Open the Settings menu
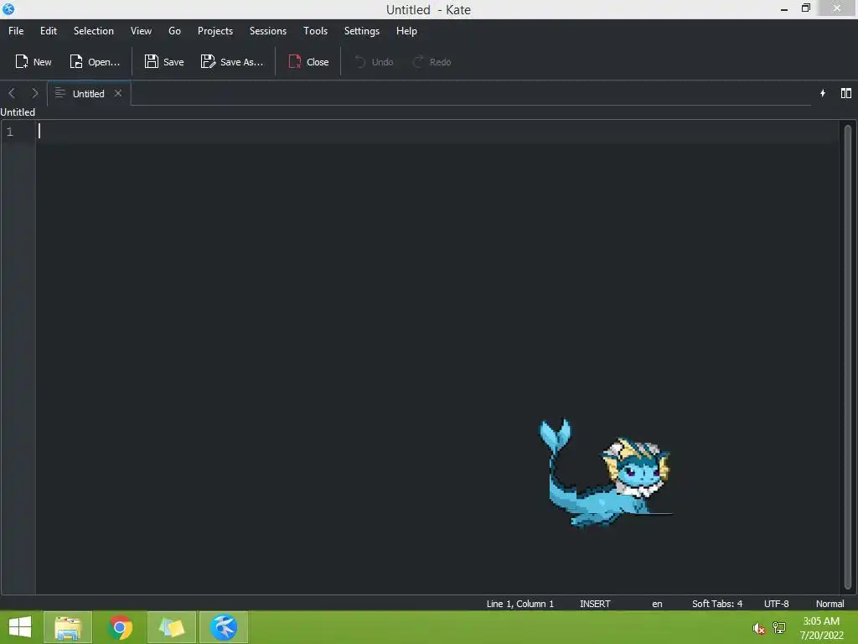858x644 pixels. 361,31
